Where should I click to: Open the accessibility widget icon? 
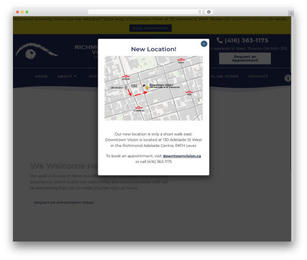click(x=287, y=78)
